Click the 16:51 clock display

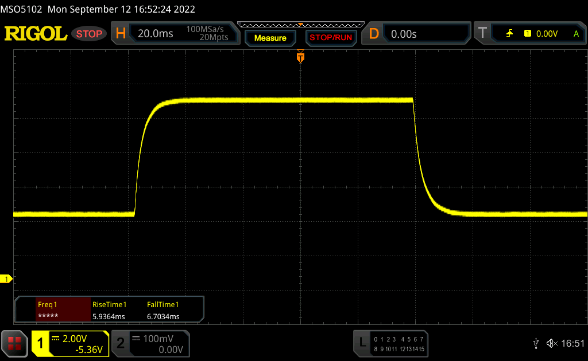(572, 343)
